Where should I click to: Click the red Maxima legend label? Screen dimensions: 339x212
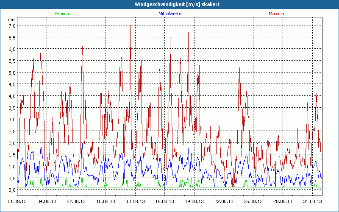277,14
